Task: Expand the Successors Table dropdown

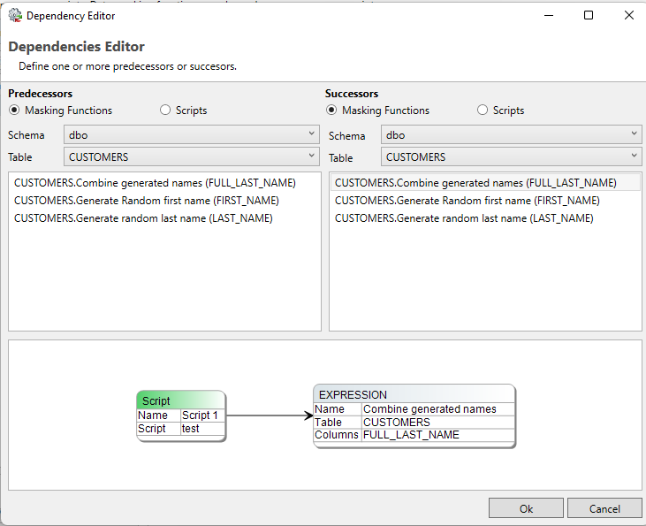Action: [511, 156]
